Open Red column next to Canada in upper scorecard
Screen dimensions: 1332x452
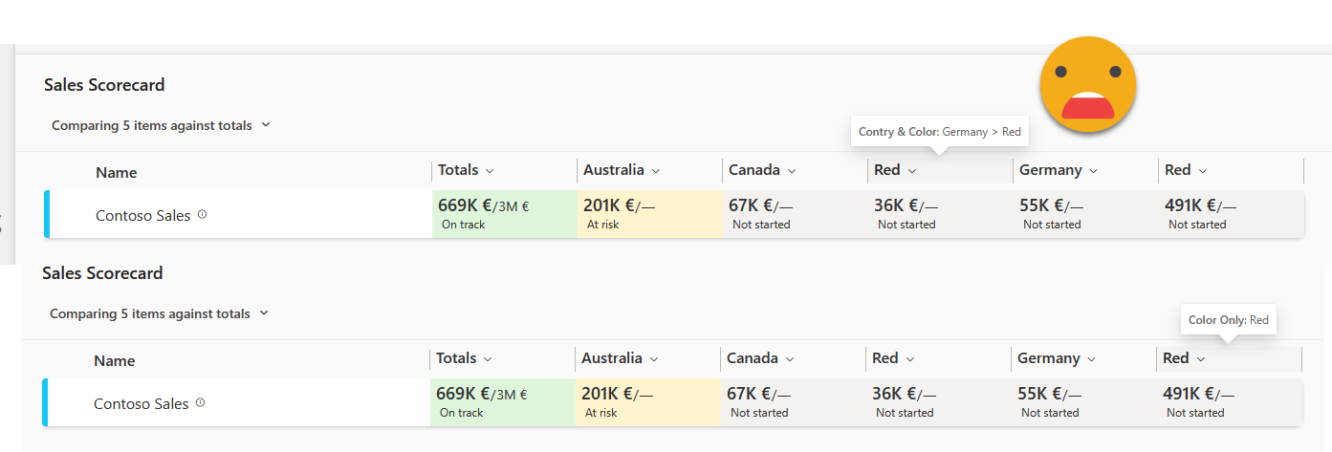click(912, 171)
